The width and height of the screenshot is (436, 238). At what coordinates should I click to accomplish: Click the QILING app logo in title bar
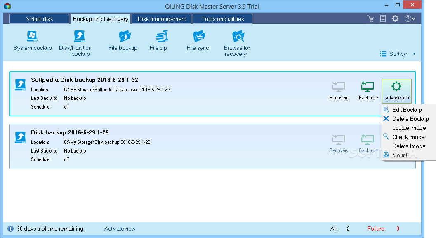point(7,6)
